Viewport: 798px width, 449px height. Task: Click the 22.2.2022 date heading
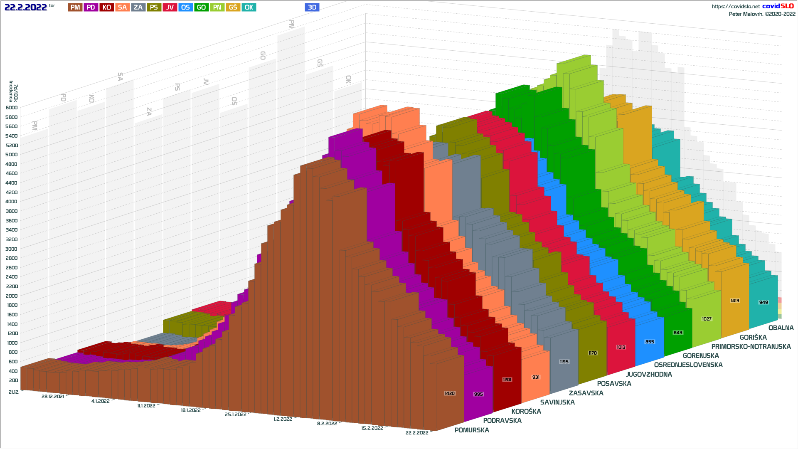pos(25,7)
